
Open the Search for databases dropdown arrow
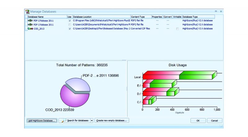(x=92, y=121)
